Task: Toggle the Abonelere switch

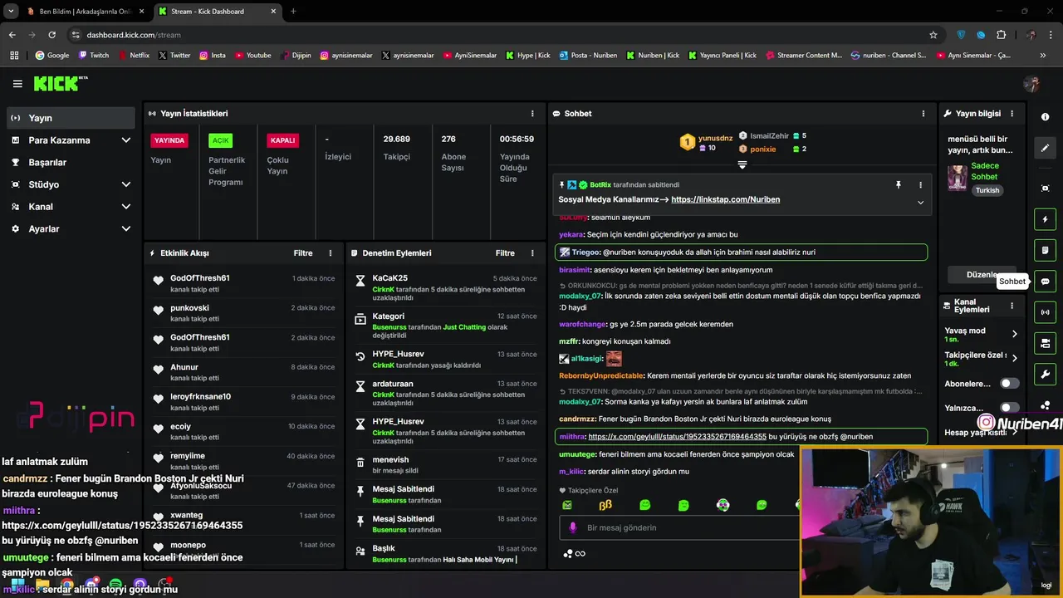Action: point(1009,384)
